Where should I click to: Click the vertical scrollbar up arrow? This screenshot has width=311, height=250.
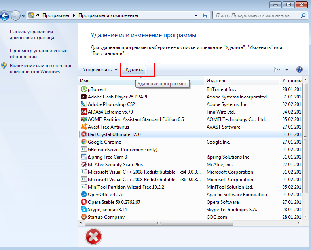[x=305, y=80]
